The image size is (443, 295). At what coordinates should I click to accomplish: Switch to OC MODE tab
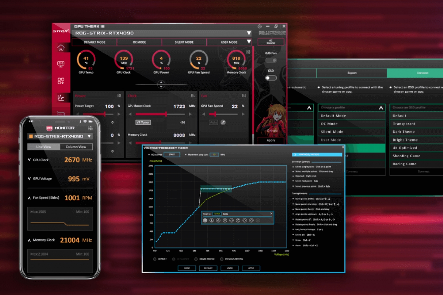pyautogui.click(x=139, y=42)
